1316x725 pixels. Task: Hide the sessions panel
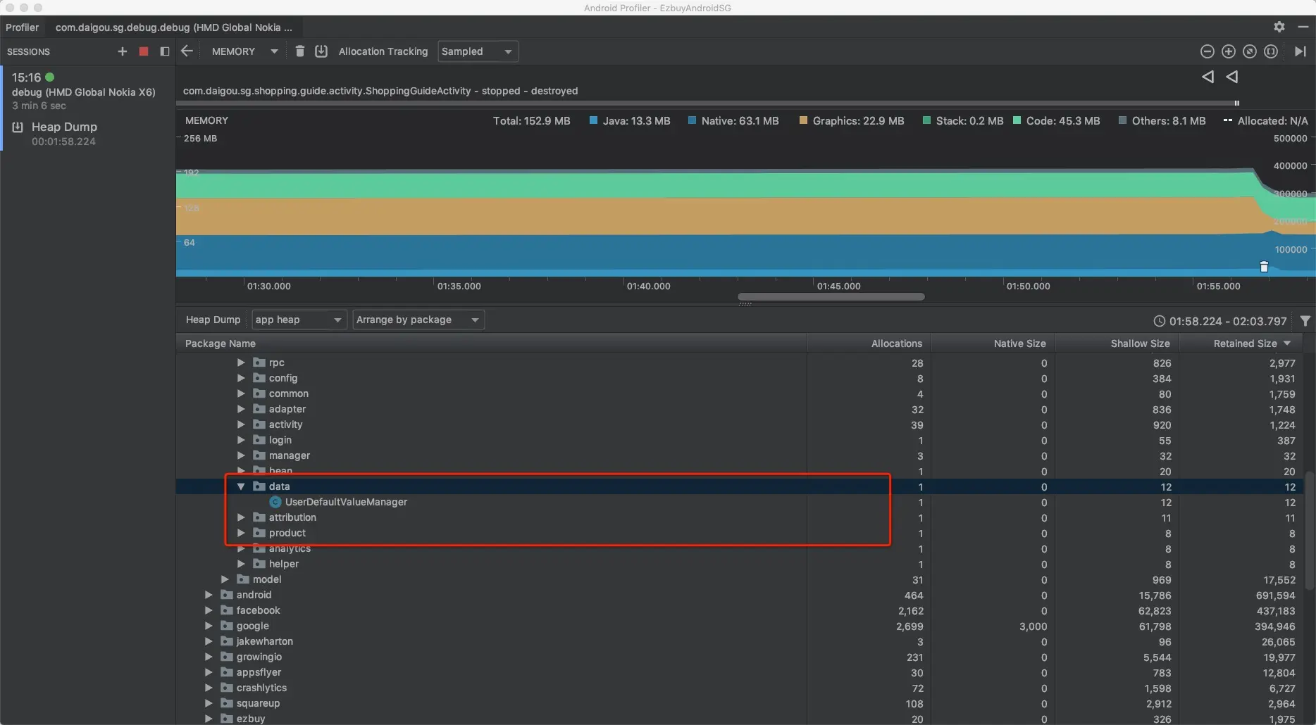tap(165, 51)
